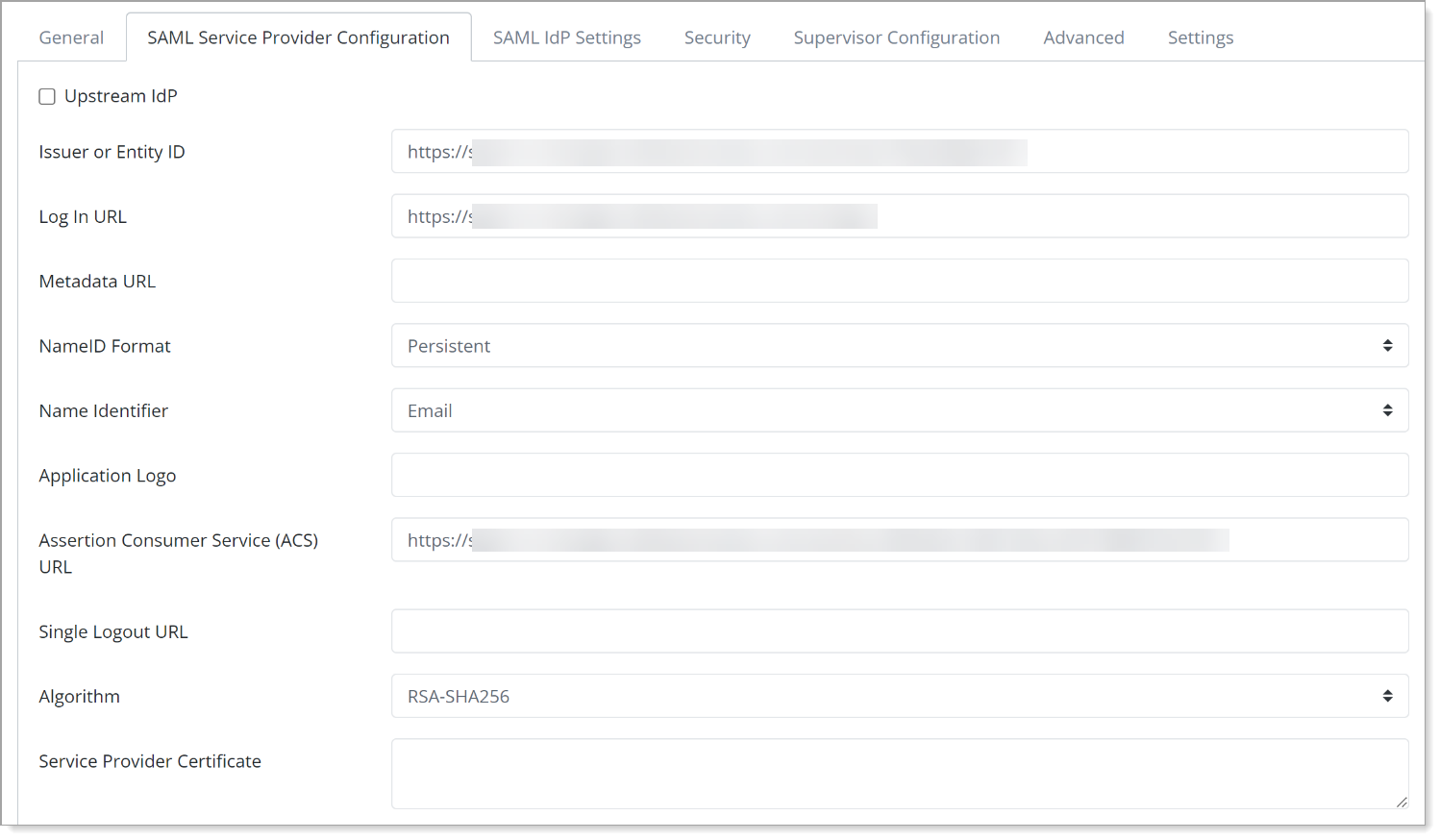Expand the Name Identifier dropdown
This screenshot has width=1440, height=840.
pos(900,410)
